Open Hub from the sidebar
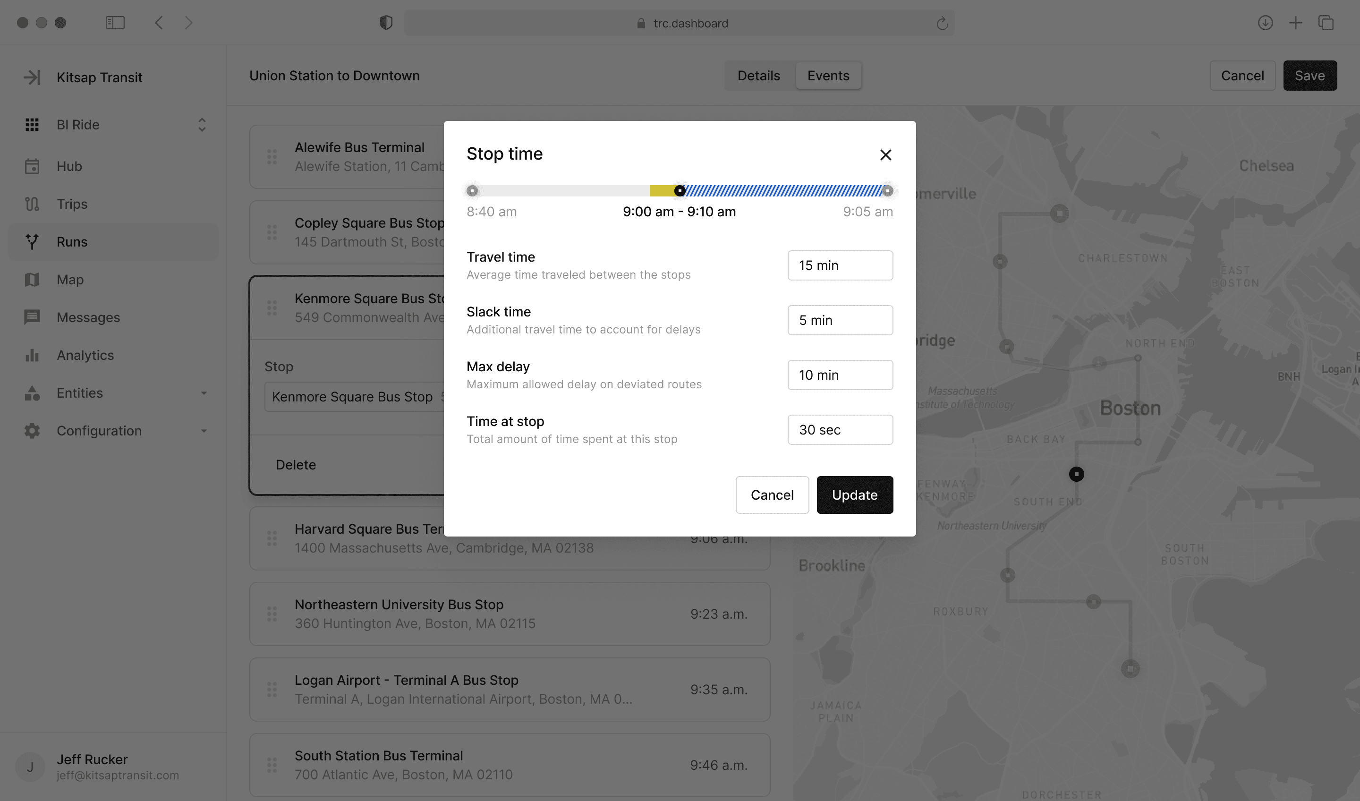This screenshot has width=1360, height=801. (113, 166)
